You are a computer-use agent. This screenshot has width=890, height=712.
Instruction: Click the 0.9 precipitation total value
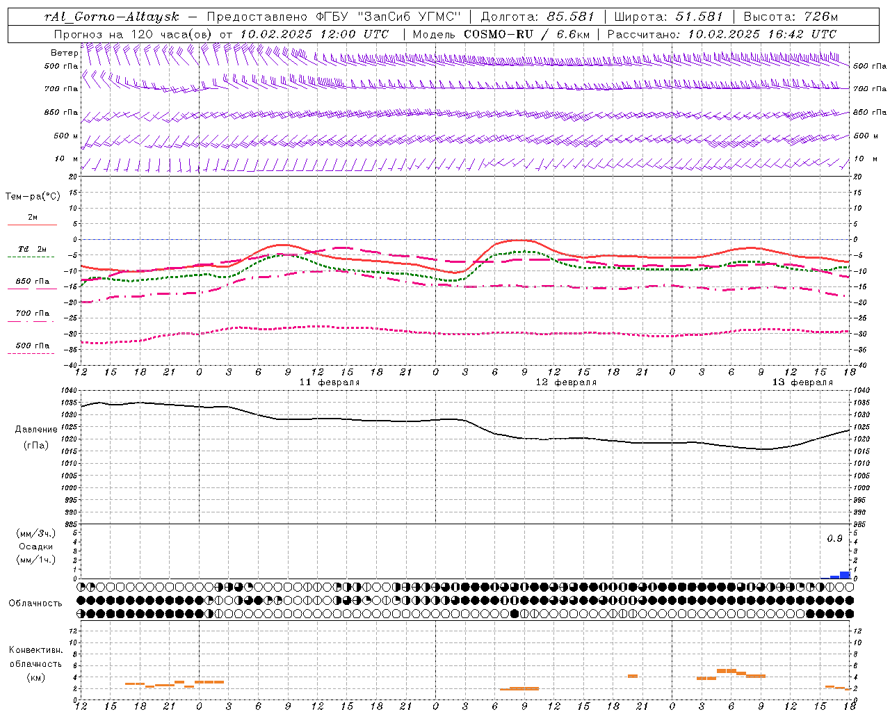(834, 539)
